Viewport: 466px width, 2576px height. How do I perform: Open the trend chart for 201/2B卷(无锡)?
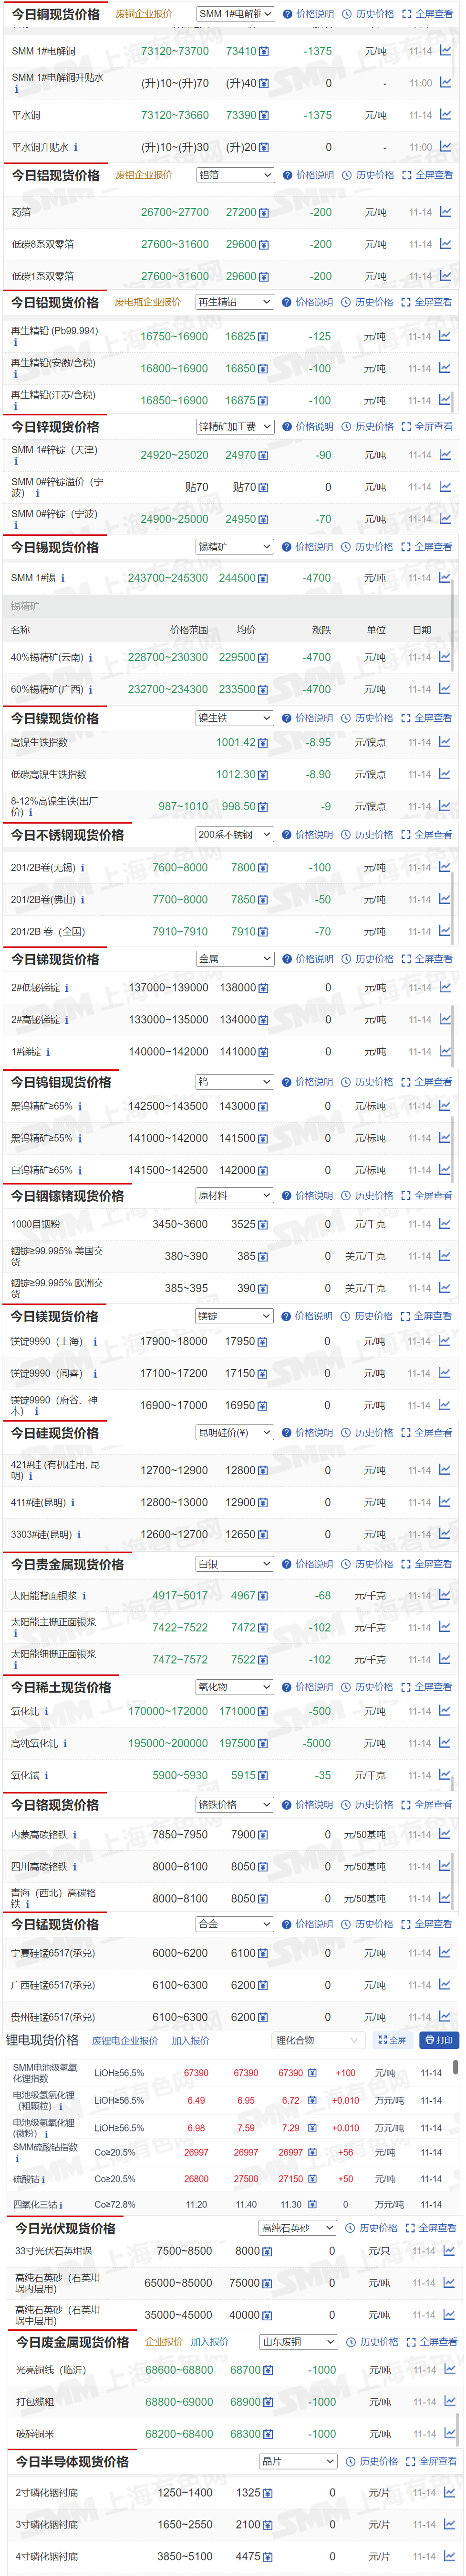(x=445, y=868)
